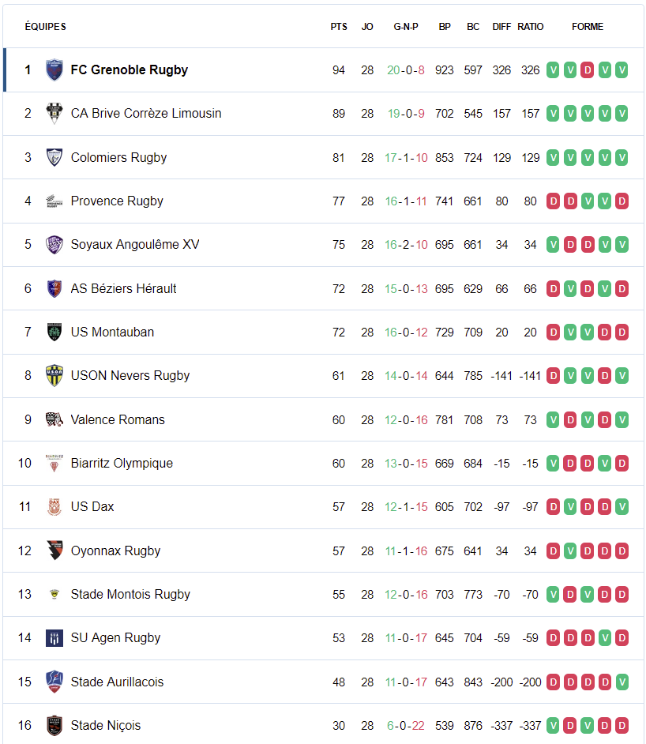The width and height of the screenshot is (646, 744).
Task: Open the Provence Rugby team link
Action: pyautogui.click(x=117, y=201)
